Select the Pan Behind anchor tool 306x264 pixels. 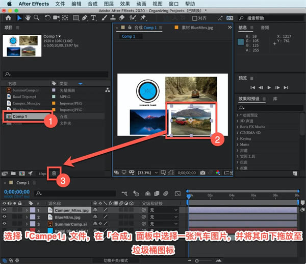pos(65,18)
